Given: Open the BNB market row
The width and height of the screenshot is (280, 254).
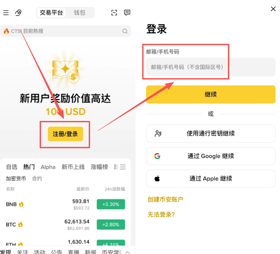Looking at the screenshot, I should 65,204.
